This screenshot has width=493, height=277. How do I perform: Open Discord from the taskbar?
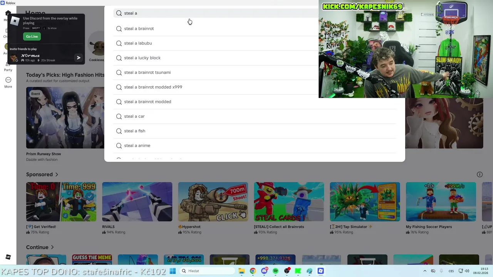(x=264, y=271)
